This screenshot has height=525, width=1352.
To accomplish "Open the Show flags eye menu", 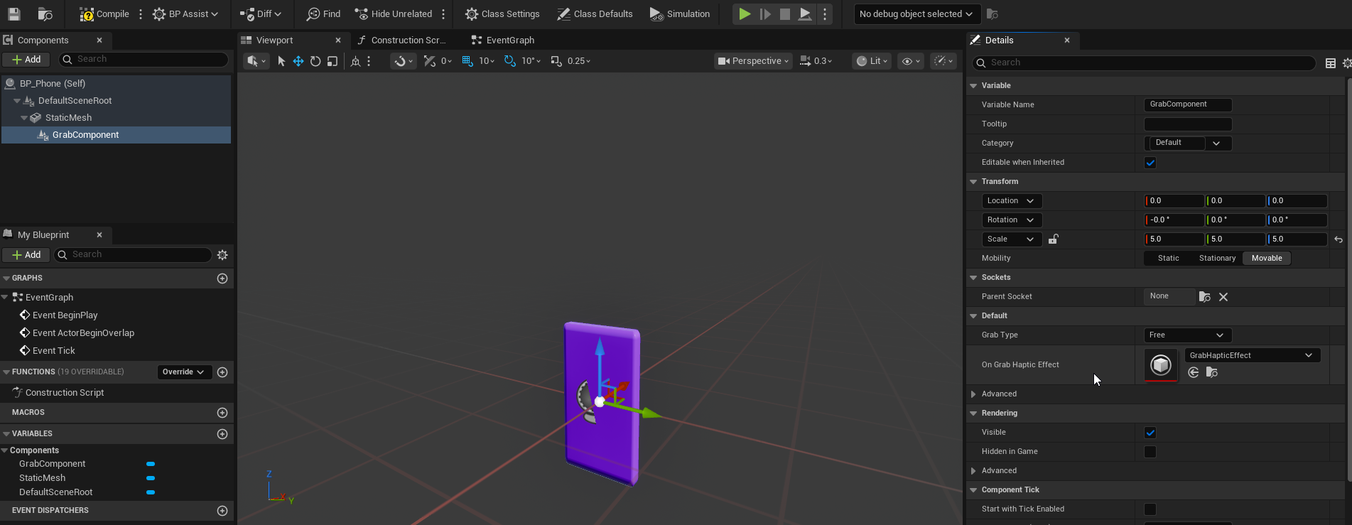I will [910, 61].
